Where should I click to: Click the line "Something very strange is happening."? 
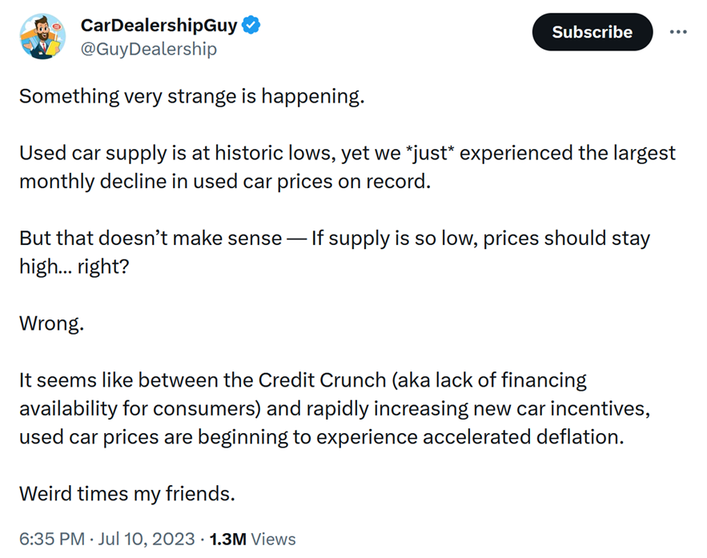pyautogui.click(x=191, y=96)
